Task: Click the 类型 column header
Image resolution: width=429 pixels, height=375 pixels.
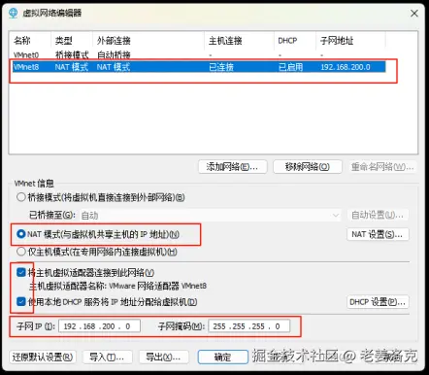Action: (x=72, y=41)
